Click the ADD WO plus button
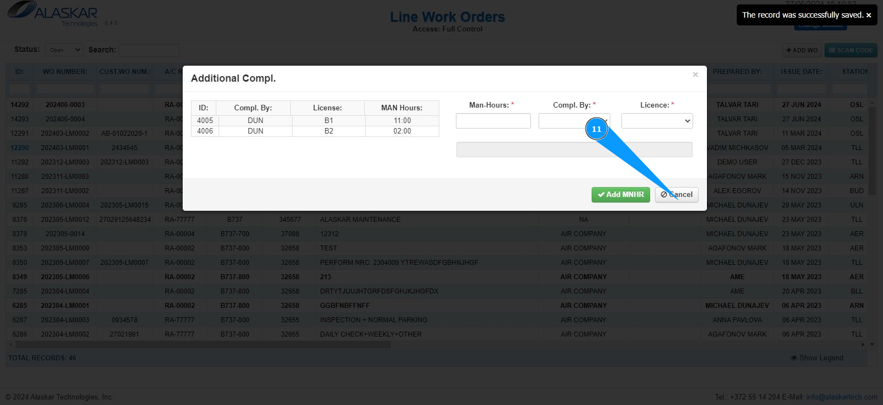The height and width of the screenshot is (405, 883). pyautogui.click(x=802, y=50)
